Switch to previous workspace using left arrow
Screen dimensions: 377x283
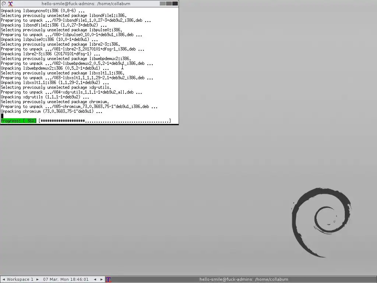coord(3,279)
